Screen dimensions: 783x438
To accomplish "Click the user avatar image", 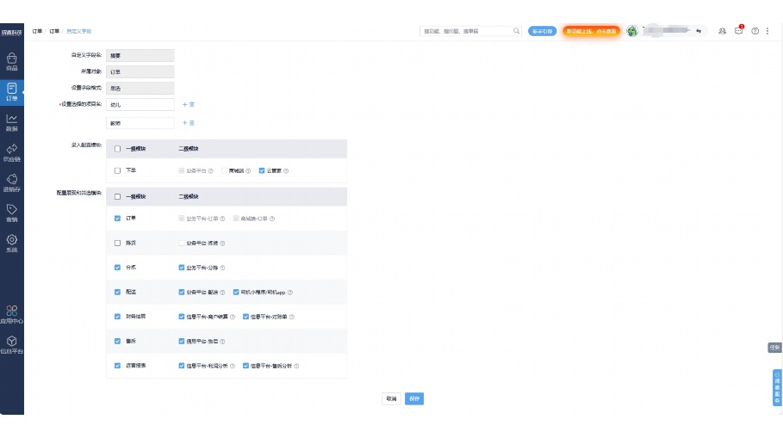I will [632, 31].
